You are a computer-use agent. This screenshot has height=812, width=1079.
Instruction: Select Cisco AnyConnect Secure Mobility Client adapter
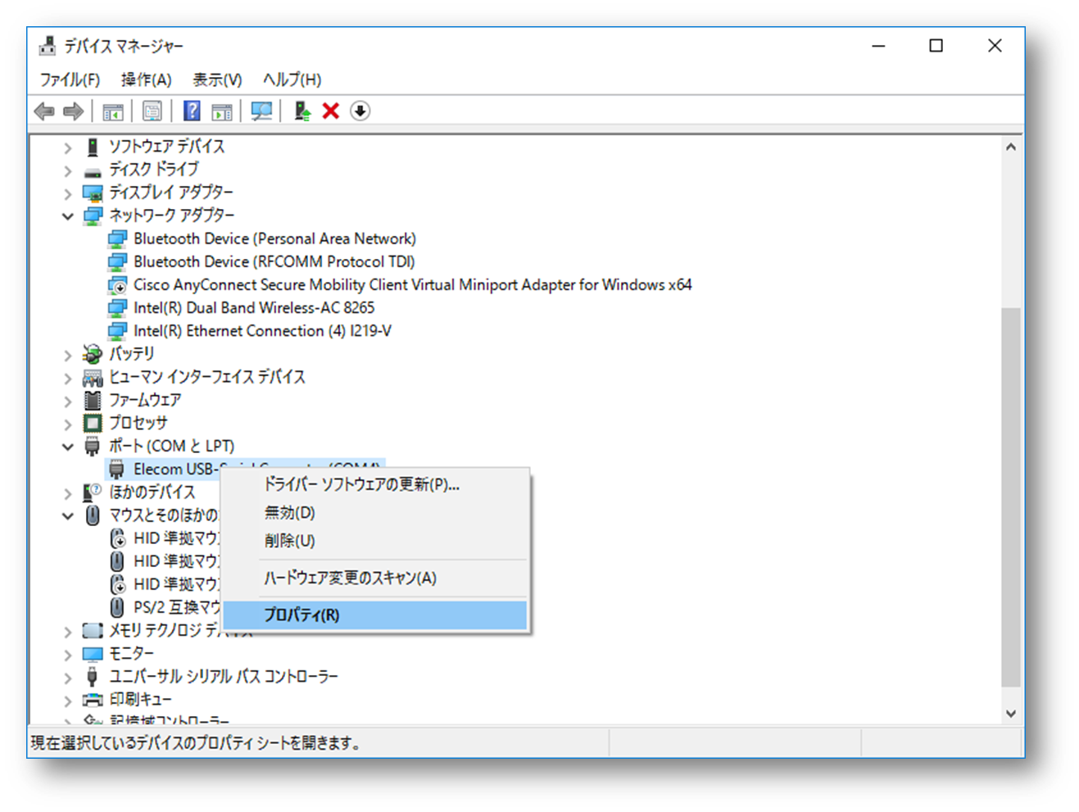click(x=413, y=284)
